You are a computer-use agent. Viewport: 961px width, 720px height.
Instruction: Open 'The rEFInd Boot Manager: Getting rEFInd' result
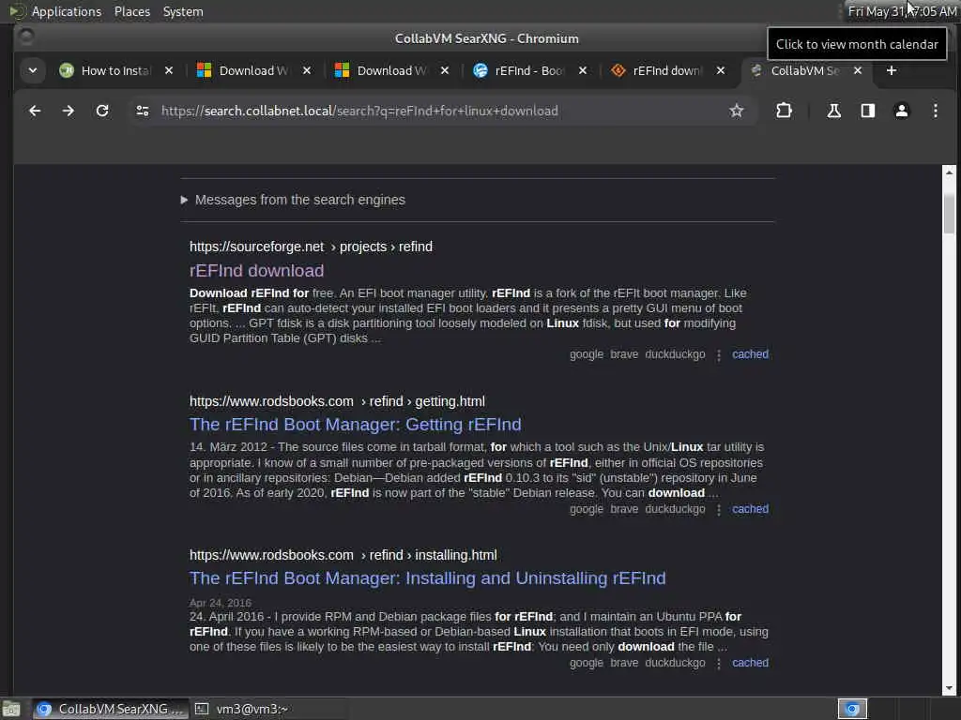point(356,425)
